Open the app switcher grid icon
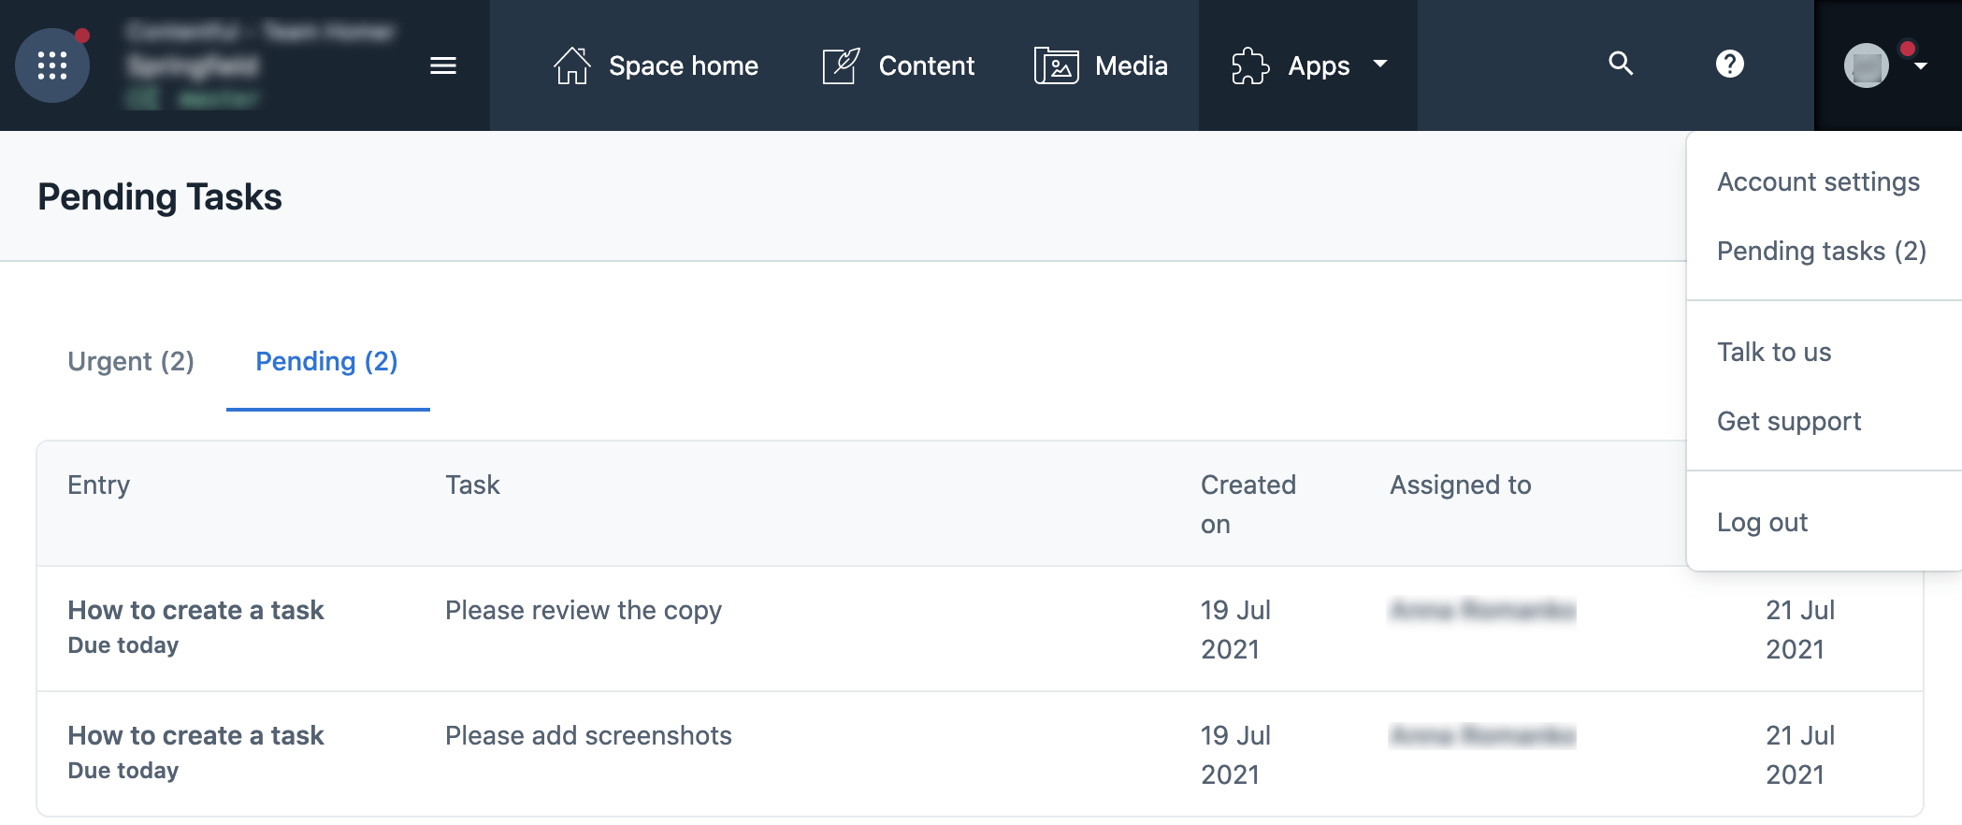This screenshot has width=1962, height=825. [52, 65]
